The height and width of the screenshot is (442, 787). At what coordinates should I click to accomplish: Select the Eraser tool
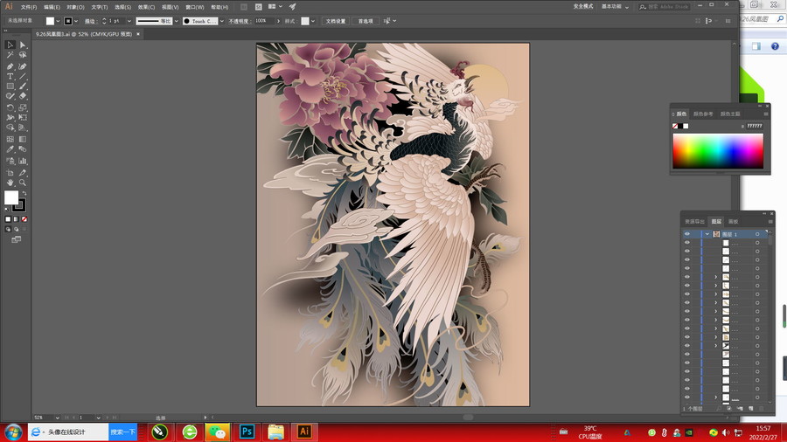[x=23, y=96]
